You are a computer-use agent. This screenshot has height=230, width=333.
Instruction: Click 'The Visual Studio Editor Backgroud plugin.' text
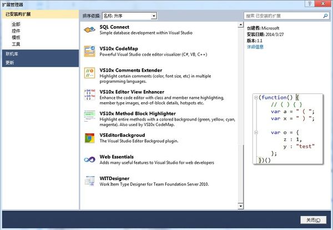click(139, 141)
